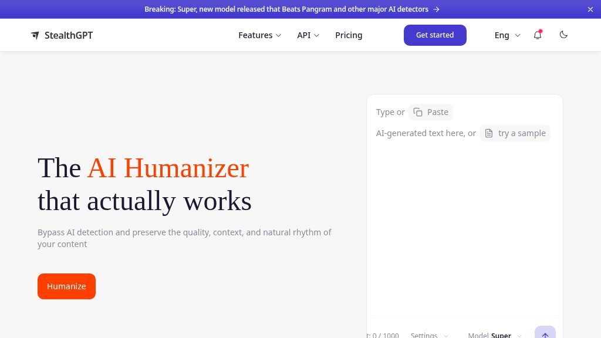Viewport: 601px width, 338px height.
Task: Paste text using the Paste button
Action: pyautogui.click(x=431, y=112)
